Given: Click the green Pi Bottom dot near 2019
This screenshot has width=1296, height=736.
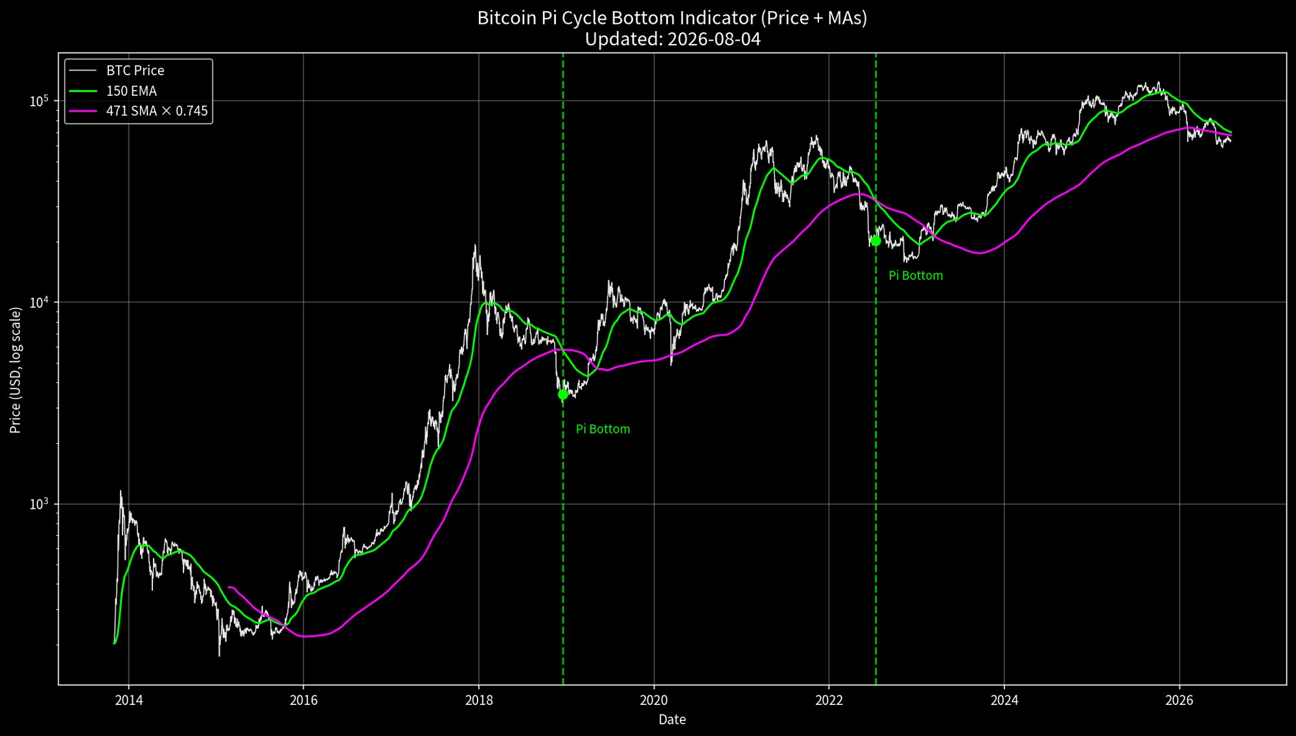Looking at the screenshot, I should (563, 394).
